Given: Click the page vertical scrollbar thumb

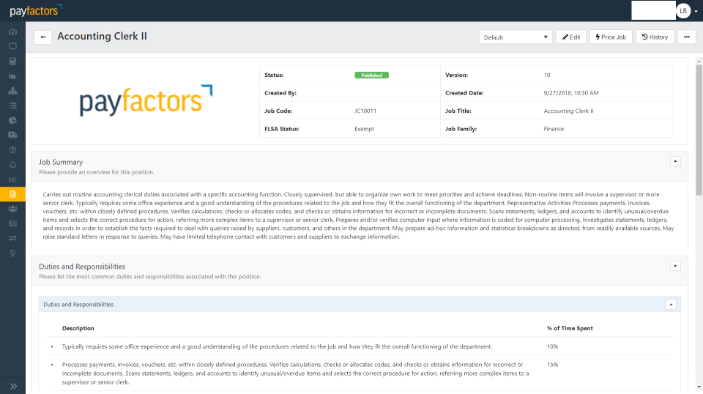Looking at the screenshot, I should click(x=699, y=130).
